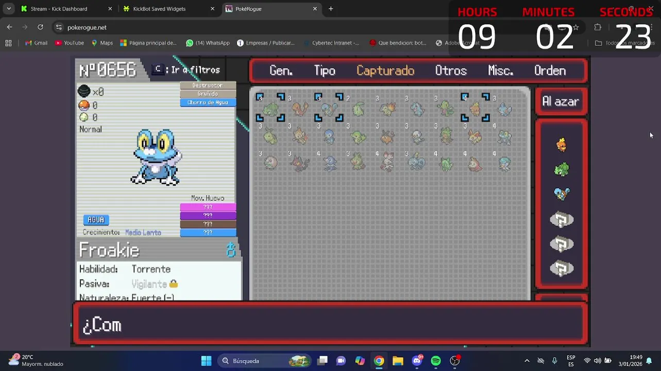
Task: Open the Capturado filter dropdown
Action: (385, 71)
